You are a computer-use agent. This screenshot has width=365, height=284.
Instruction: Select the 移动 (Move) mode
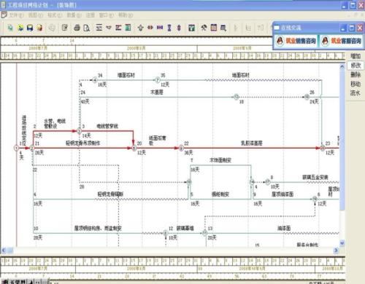[356, 84]
